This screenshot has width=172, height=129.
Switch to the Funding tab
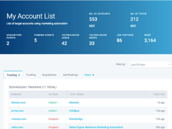[31, 75]
